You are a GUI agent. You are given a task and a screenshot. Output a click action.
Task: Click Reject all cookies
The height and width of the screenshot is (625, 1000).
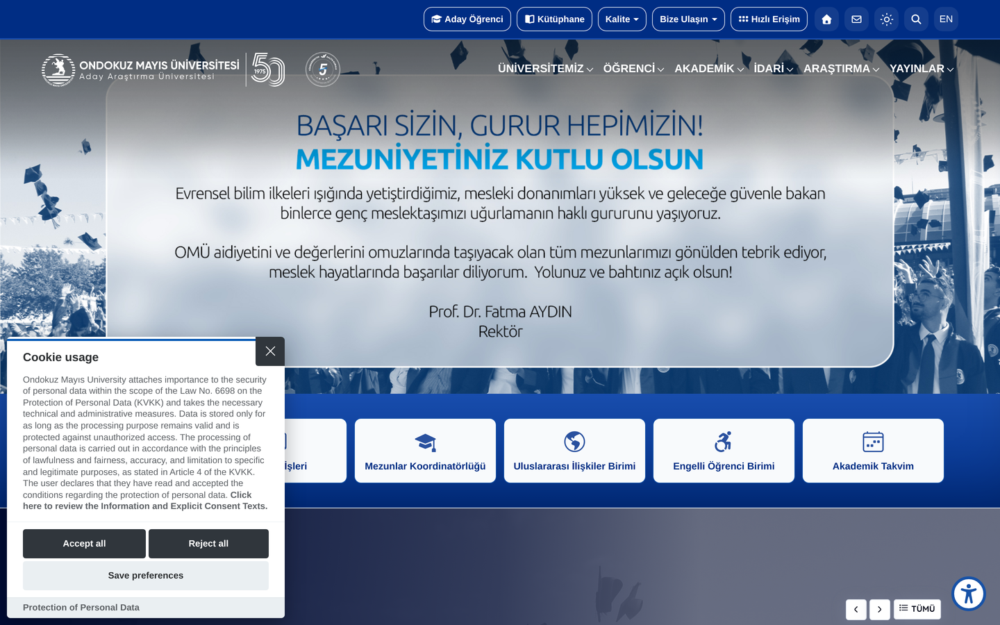(x=208, y=544)
